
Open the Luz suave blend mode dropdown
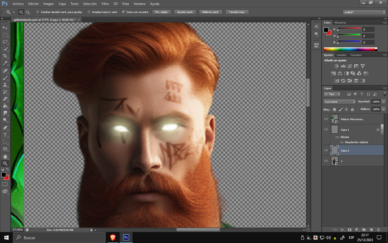click(339, 102)
